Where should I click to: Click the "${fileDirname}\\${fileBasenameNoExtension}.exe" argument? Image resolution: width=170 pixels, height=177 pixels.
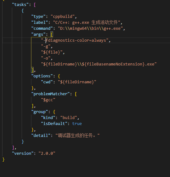tap(99, 64)
